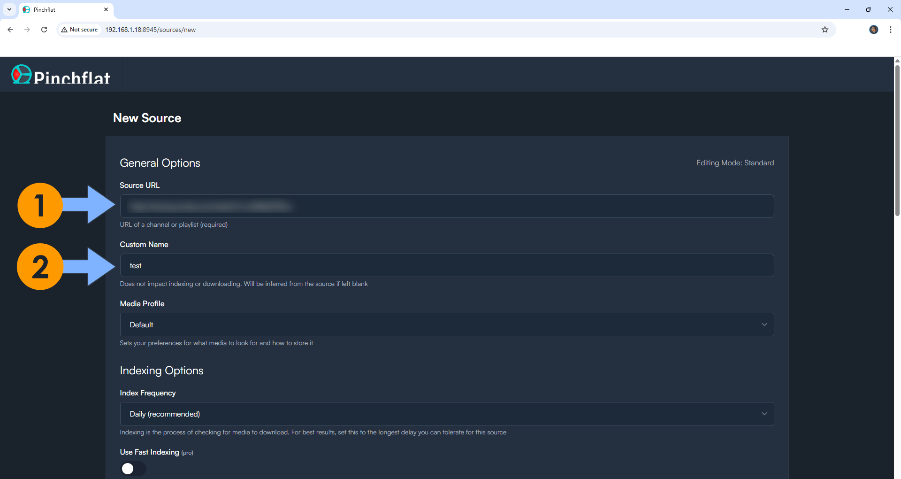Select the Pinchflat browser tab

(66, 9)
